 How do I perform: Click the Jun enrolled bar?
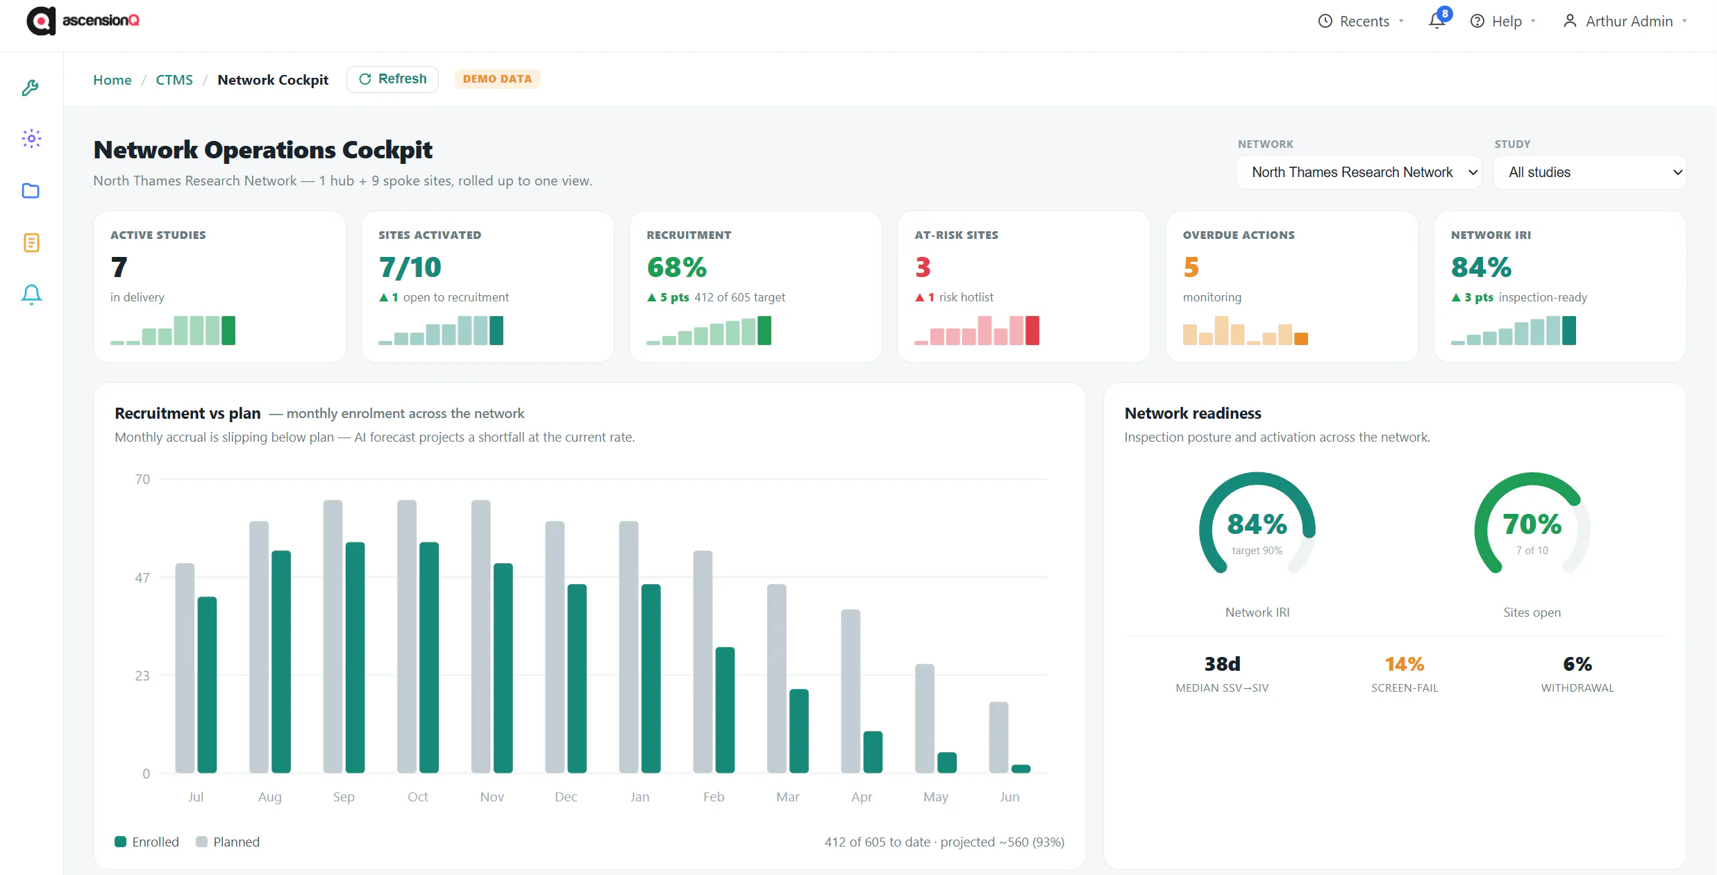(x=1021, y=769)
